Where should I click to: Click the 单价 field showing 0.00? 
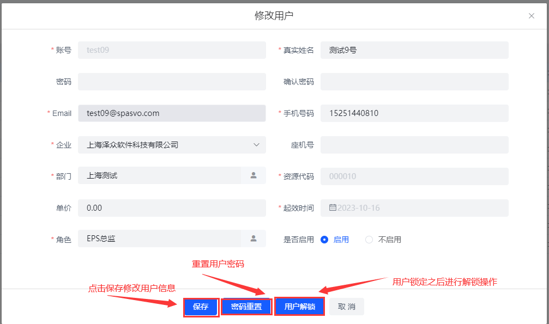(x=172, y=208)
